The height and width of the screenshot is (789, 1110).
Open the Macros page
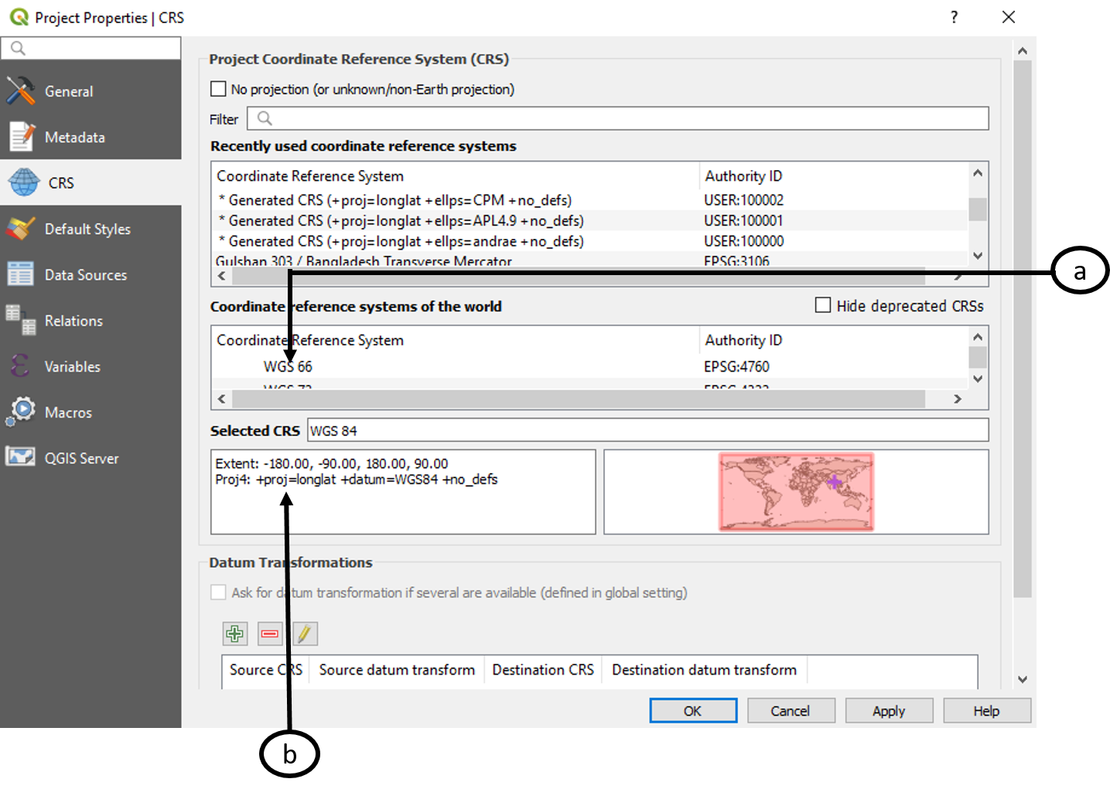[91, 412]
